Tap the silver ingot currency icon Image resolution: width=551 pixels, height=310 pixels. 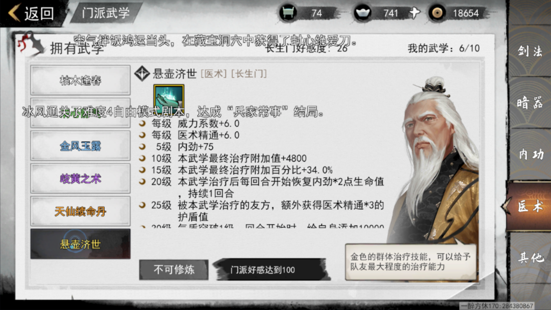pos(363,14)
